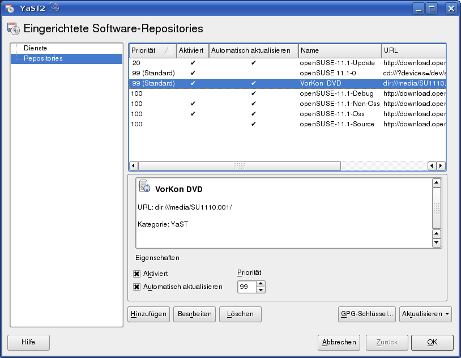Click Aktiviert checkmark of openSUSE-11.1-Update row
This screenshot has height=358, width=461.
(x=193, y=63)
